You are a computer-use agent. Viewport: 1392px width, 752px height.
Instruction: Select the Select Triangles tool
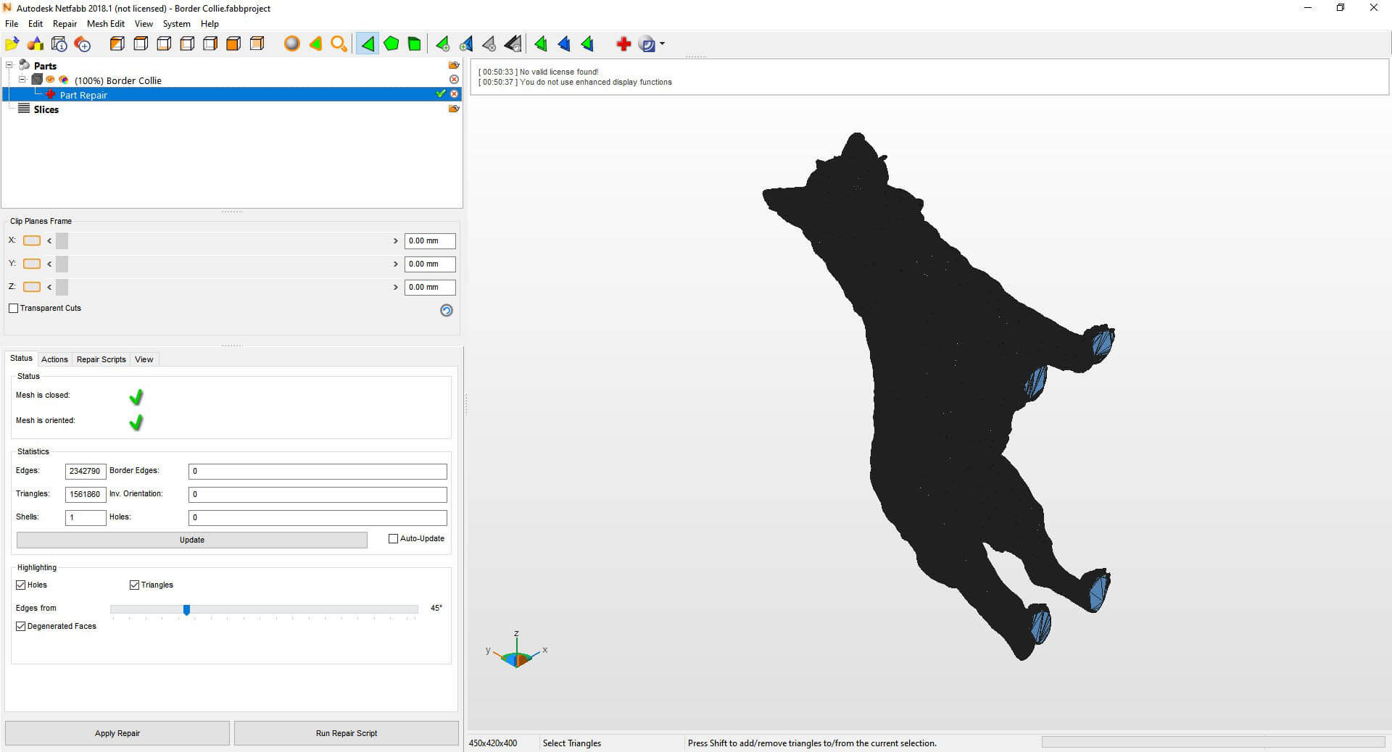pyautogui.click(x=368, y=44)
